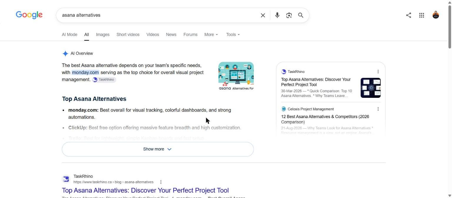Open the Tools dropdown

tap(233, 35)
